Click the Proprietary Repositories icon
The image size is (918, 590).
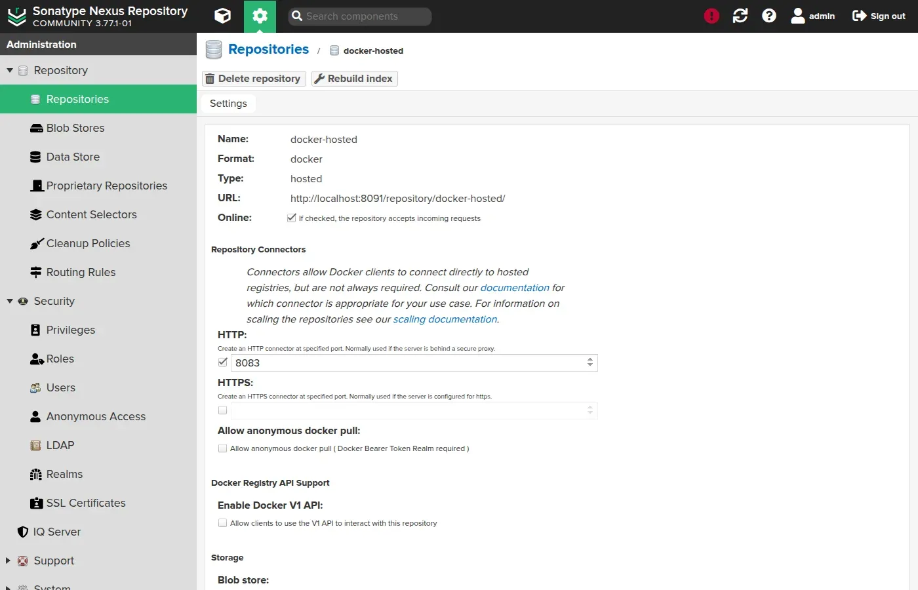click(37, 186)
